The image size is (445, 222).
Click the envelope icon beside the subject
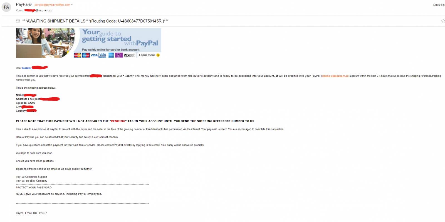point(18,21)
